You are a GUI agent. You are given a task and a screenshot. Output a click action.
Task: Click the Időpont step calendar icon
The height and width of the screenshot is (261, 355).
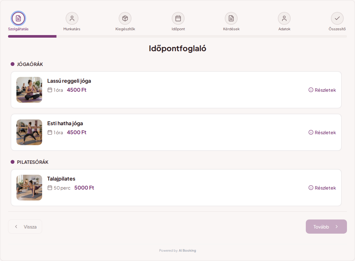click(x=178, y=18)
